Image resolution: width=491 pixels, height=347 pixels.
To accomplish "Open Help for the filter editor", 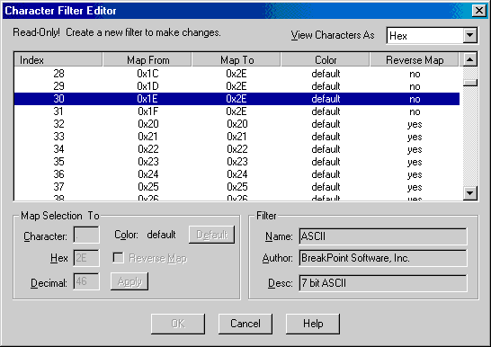I will (313, 324).
